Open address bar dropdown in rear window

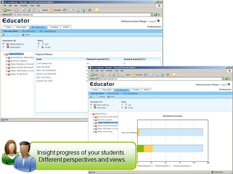point(151,15)
